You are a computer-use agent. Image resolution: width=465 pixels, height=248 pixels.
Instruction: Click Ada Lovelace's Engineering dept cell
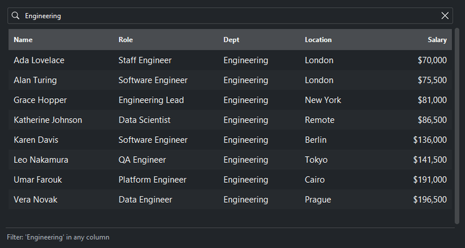(246, 60)
